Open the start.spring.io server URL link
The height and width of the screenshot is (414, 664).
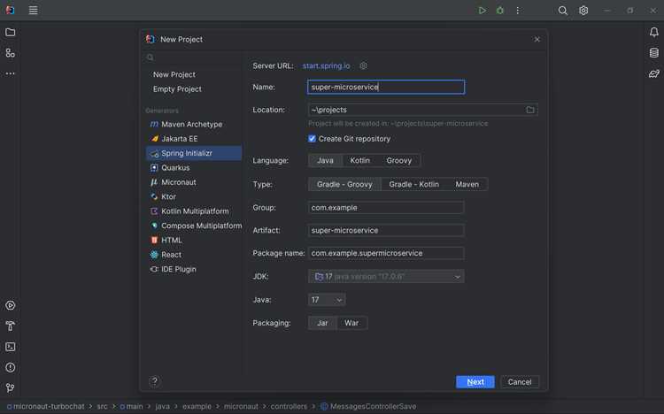point(326,66)
